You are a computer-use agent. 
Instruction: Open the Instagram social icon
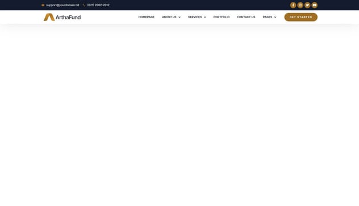click(x=300, y=5)
